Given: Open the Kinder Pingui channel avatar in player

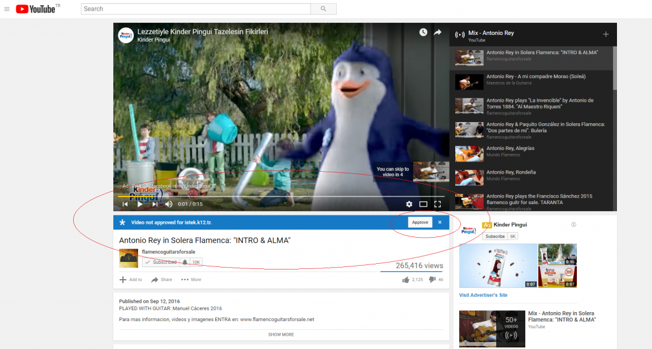Looking at the screenshot, I should point(125,35).
